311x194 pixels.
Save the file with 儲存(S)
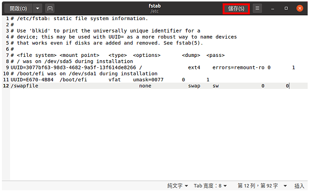click(x=236, y=9)
